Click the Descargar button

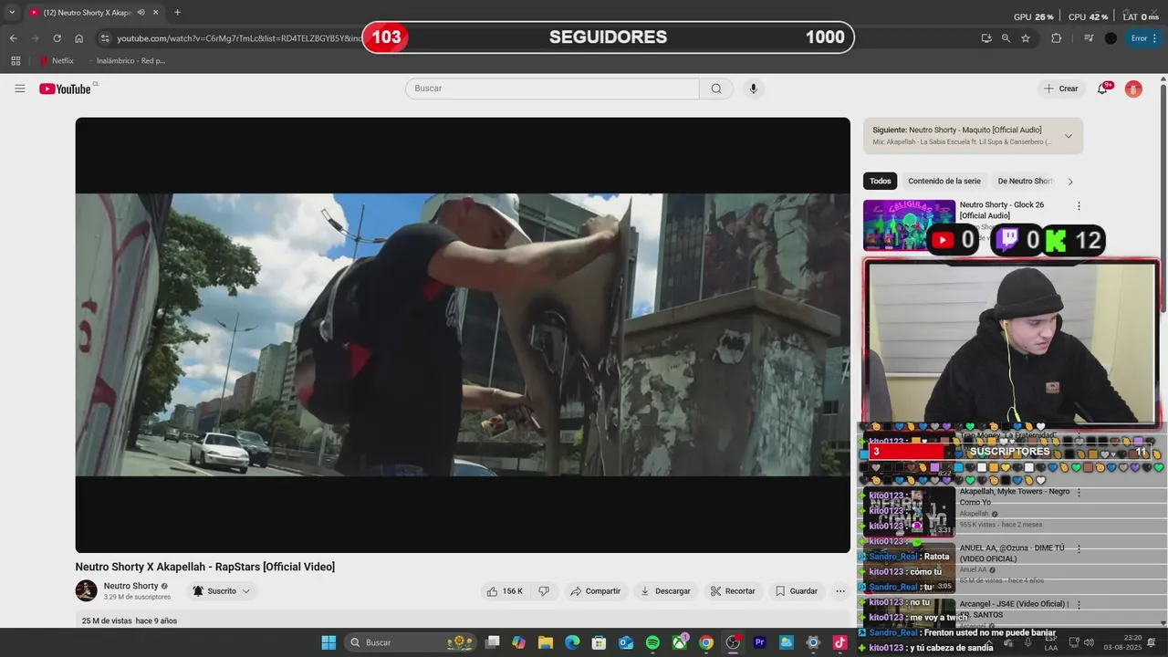click(x=665, y=591)
